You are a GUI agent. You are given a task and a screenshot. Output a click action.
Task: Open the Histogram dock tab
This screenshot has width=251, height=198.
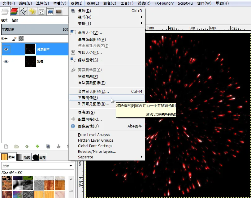point(50,11)
